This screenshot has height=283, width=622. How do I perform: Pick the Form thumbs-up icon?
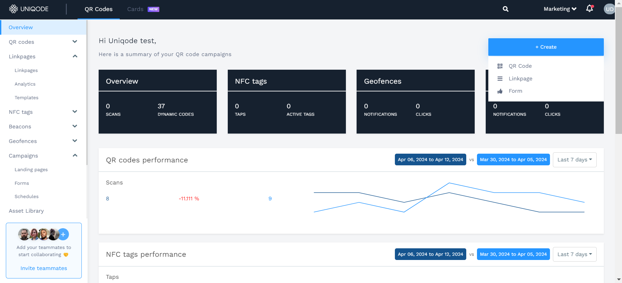[500, 91]
